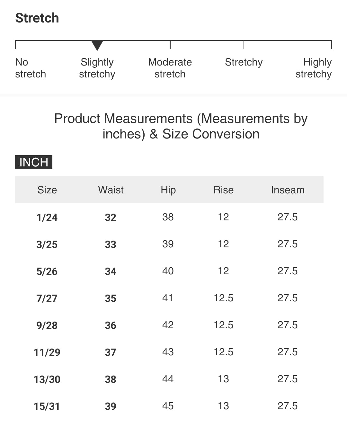Click the Size column header
The image size is (347, 425).
click(47, 190)
